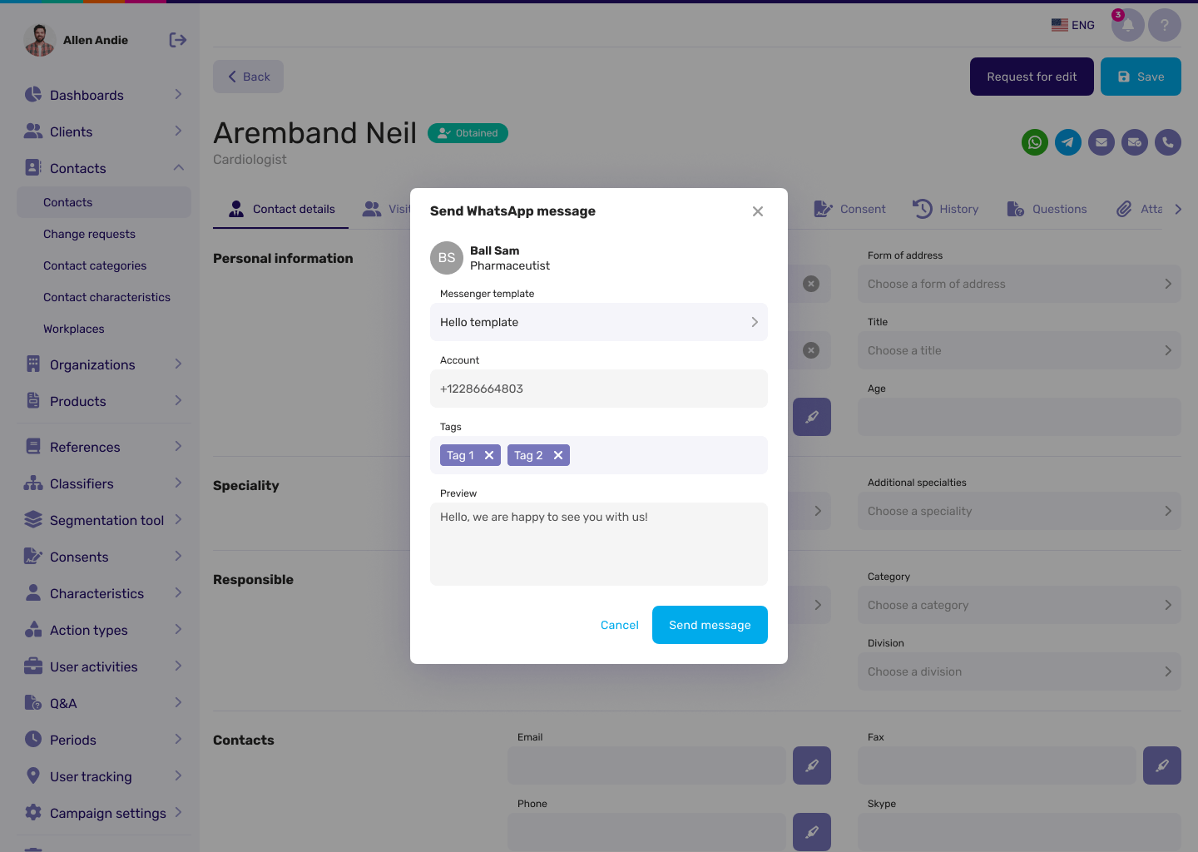The height and width of the screenshot is (852, 1198).
Task: Click the Age input field
Action: pos(1019,417)
